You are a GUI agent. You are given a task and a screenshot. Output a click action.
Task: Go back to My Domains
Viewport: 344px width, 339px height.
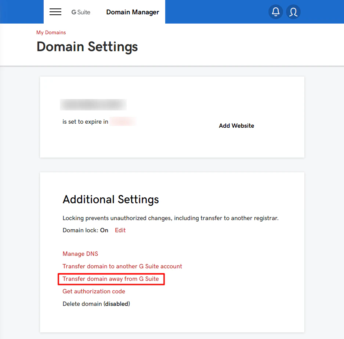pos(51,32)
